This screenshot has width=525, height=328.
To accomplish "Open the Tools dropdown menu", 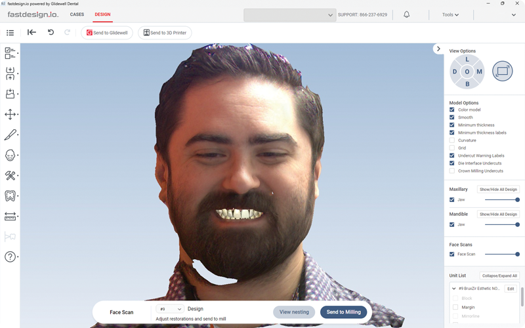I will point(450,14).
